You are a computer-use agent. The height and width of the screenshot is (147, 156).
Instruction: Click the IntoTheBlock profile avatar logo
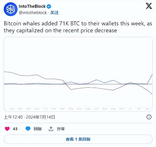[10, 9]
